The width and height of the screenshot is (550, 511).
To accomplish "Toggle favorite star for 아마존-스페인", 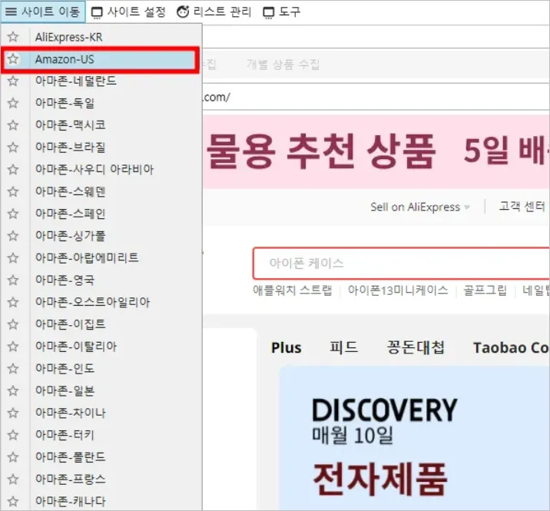I will point(13,214).
